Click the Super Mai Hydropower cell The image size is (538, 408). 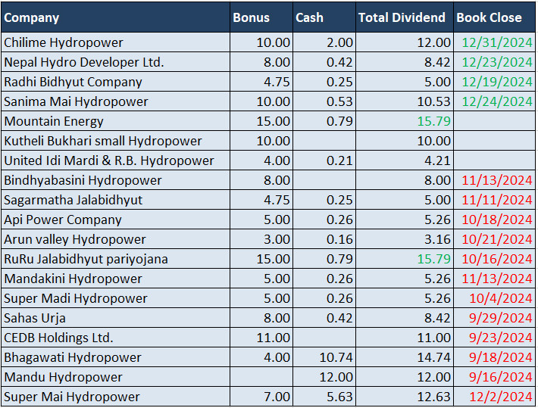tap(116, 397)
